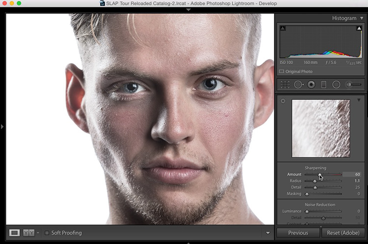Open Before/After view options dropdown
This screenshot has width=368, height=244.
38,233
